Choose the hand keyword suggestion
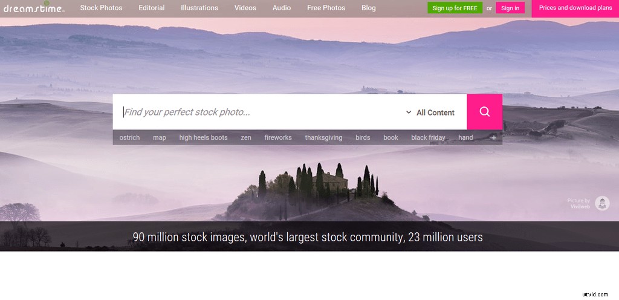Viewport: 619px width, 300px height. 465,137
